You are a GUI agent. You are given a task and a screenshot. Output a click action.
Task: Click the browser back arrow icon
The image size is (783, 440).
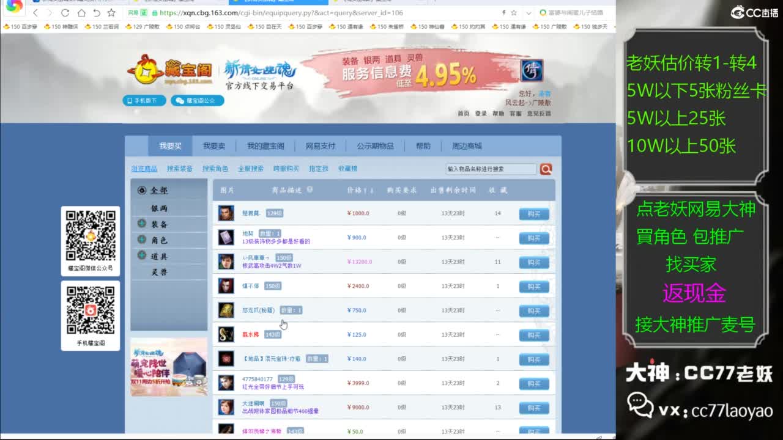coord(35,12)
